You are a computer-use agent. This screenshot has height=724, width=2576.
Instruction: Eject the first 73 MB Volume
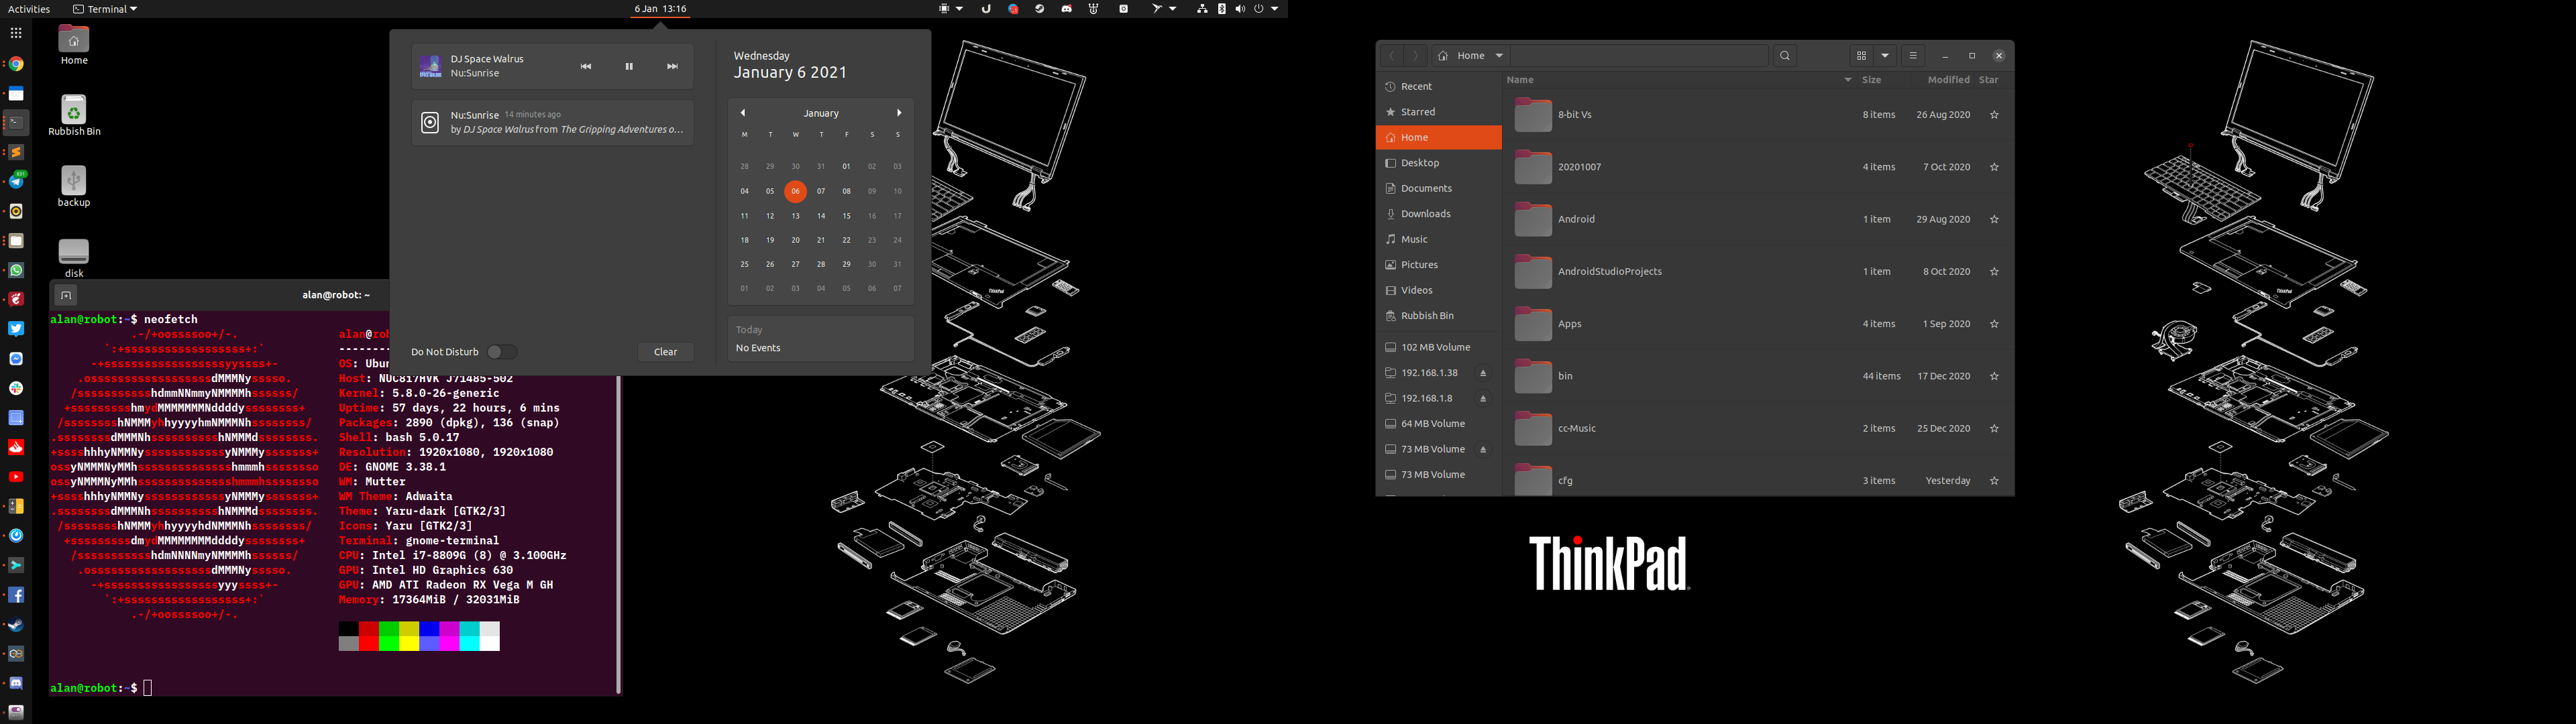[1483, 450]
